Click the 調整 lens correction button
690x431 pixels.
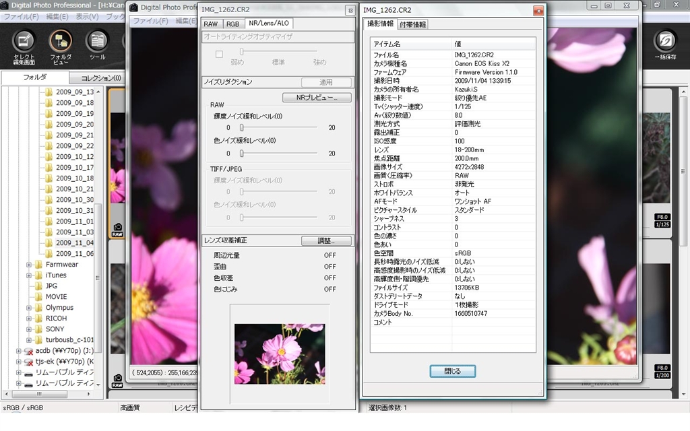(326, 240)
